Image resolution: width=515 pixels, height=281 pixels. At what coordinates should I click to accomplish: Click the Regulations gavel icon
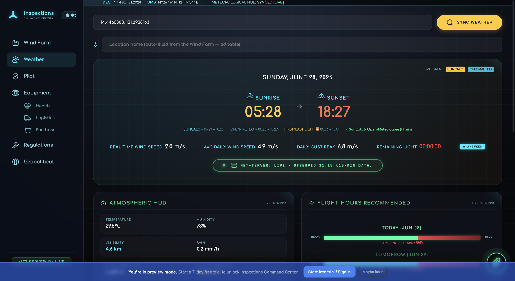[15, 145]
